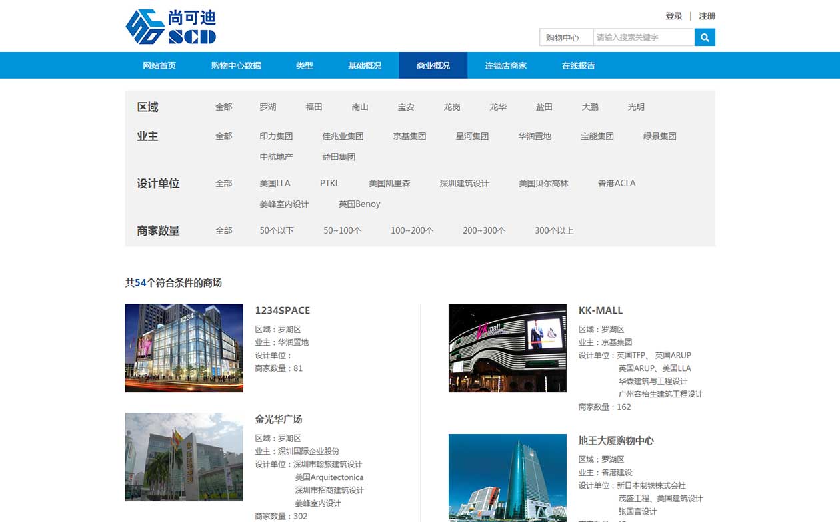Filter merchant count 200~300个
Screen dimensions: 840x522
click(484, 230)
